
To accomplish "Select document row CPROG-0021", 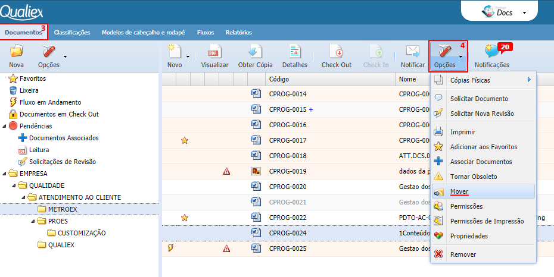I will pyautogui.click(x=296, y=202).
